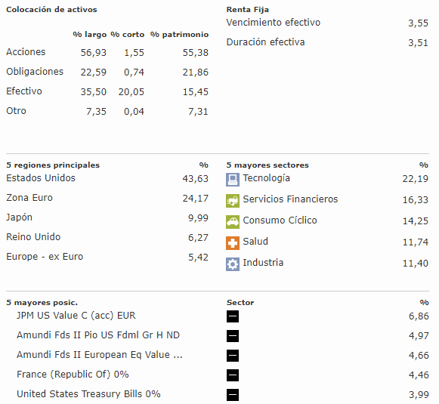
Task: Click the Consumo Cíclico car icon
Action: pos(233,222)
